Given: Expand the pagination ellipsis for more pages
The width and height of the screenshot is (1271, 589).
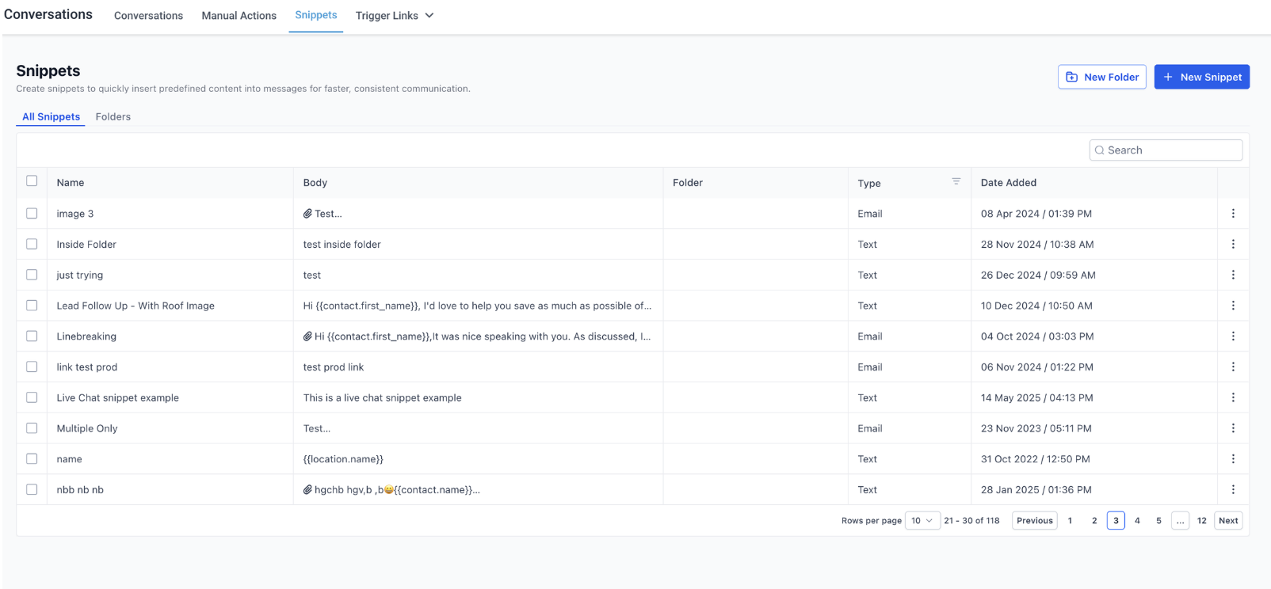Looking at the screenshot, I should point(1180,520).
